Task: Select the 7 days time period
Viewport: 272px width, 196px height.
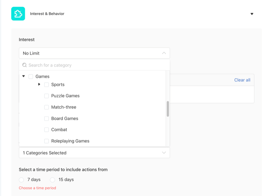Action: pyautogui.click(x=21, y=180)
